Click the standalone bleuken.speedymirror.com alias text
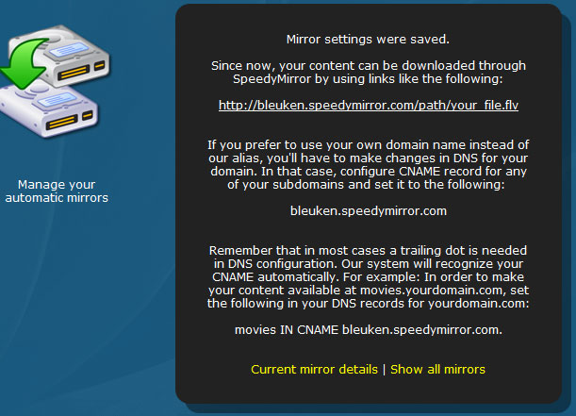 point(369,211)
